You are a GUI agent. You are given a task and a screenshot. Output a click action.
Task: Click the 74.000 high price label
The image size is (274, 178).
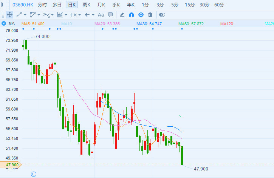click(42, 37)
